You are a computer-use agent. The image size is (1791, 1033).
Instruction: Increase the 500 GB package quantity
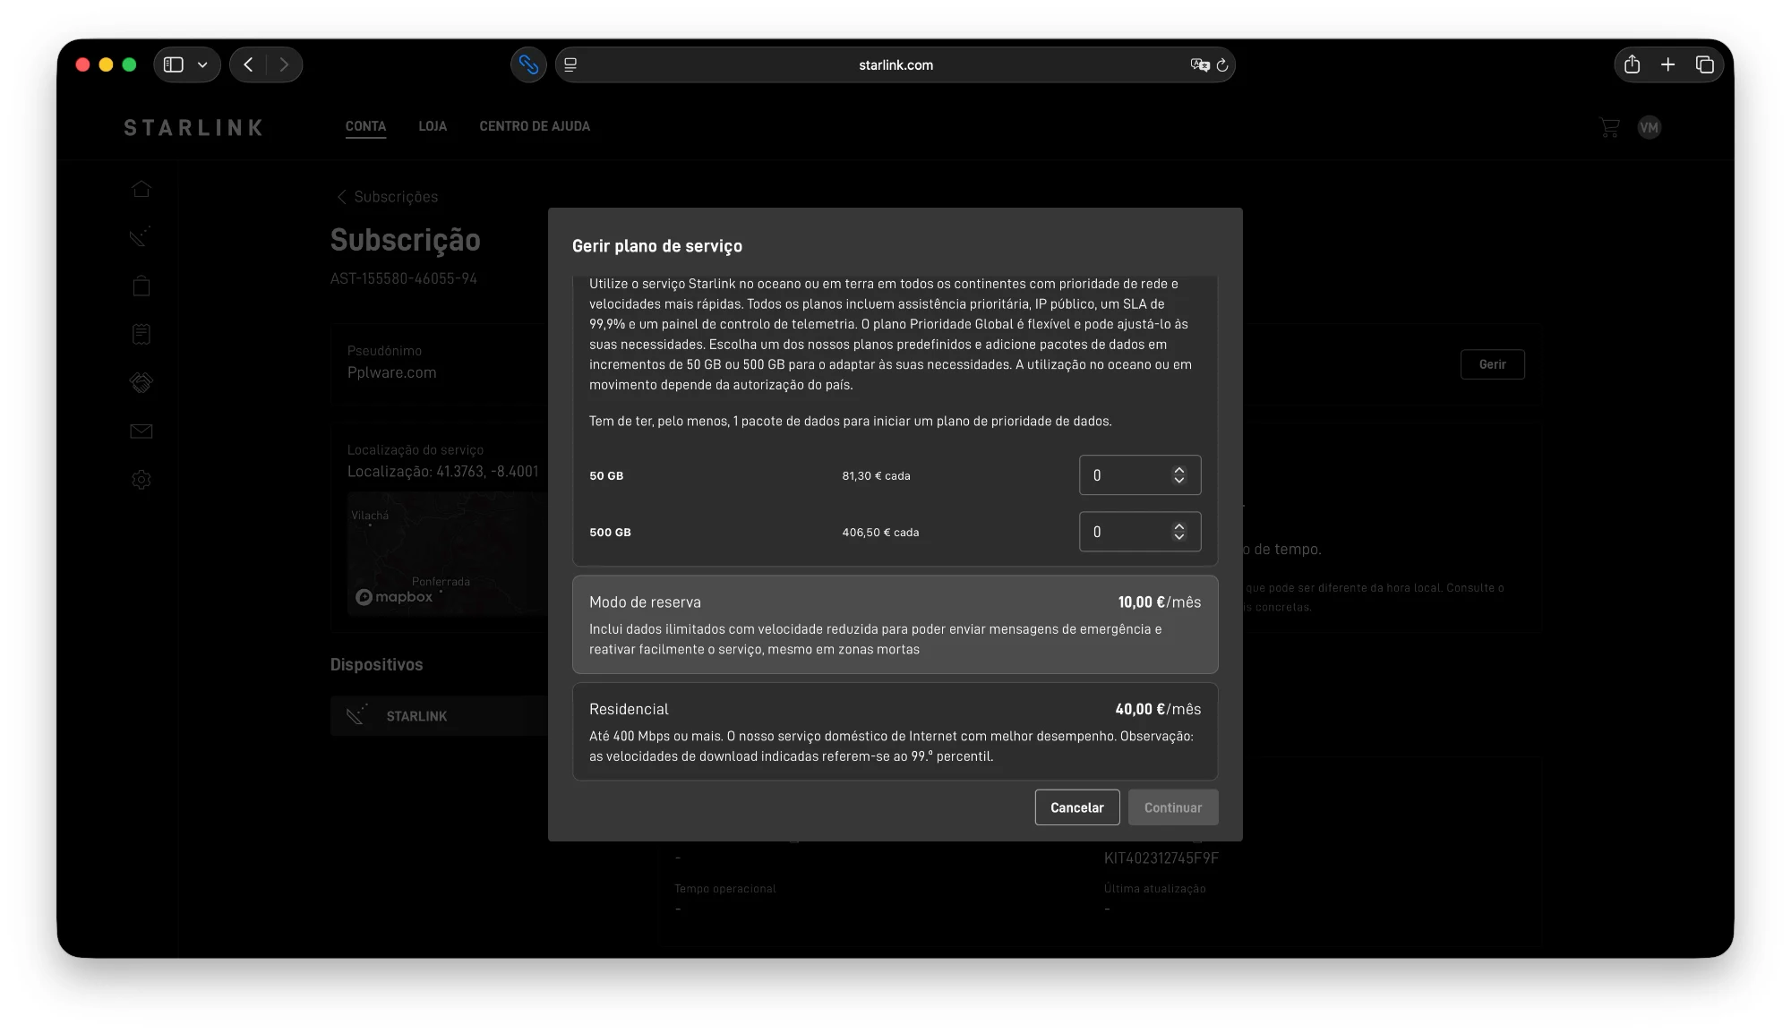point(1179,526)
